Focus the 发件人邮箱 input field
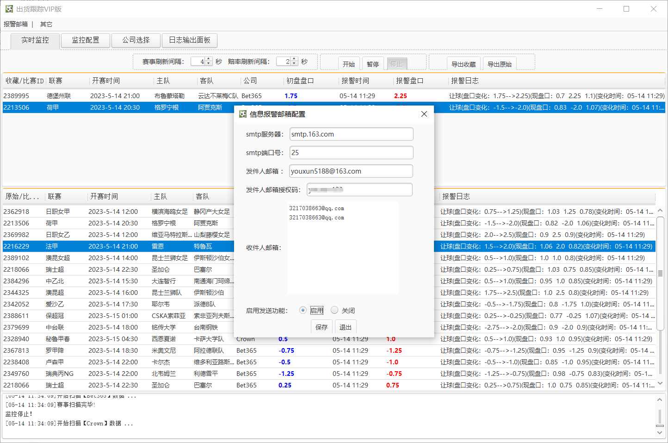This screenshot has width=668, height=443. click(x=351, y=171)
